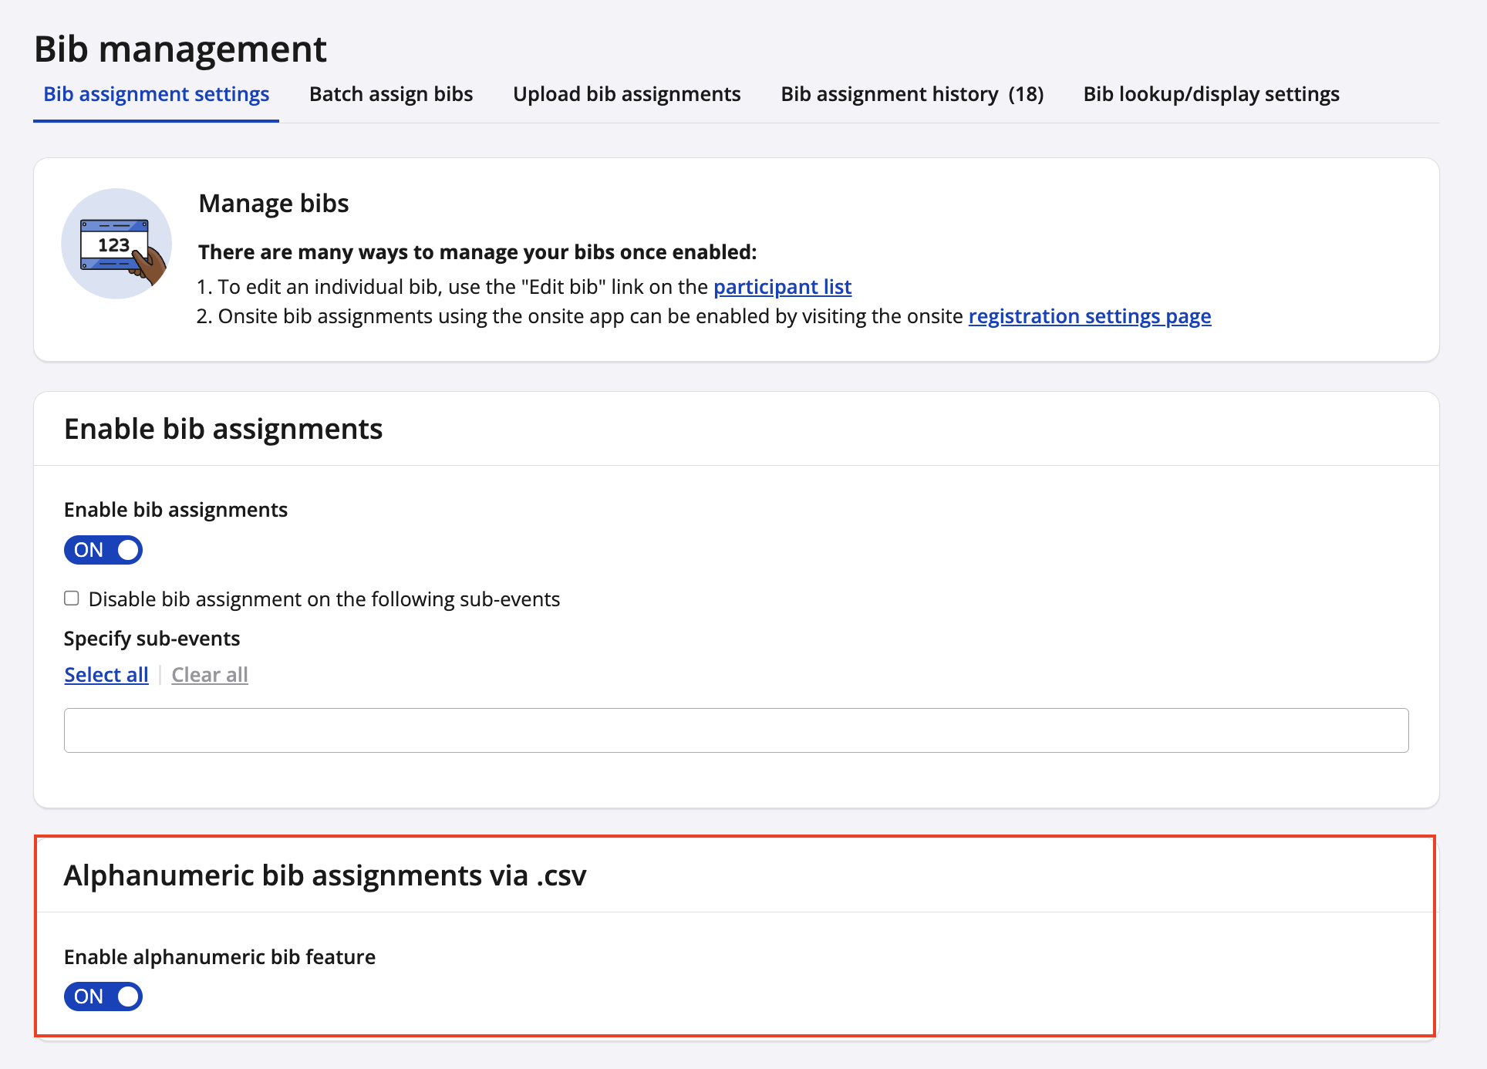Open the Bib assignment settings tab

(156, 94)
